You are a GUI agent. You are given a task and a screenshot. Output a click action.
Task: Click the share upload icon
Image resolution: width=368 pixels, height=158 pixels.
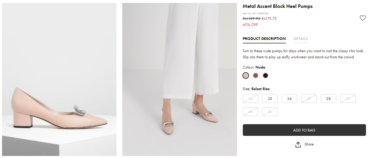click(298, 145)
